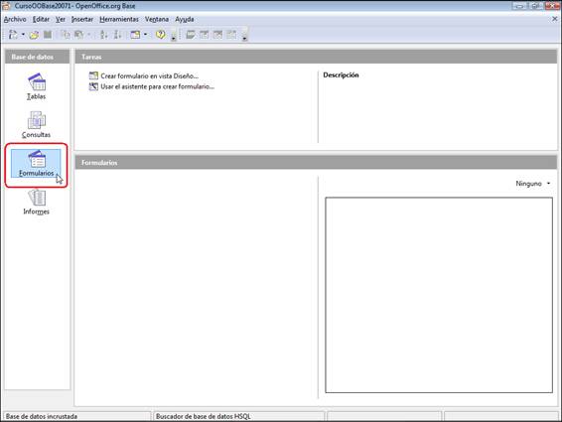Click the Tareas section header

pos(316,57)
